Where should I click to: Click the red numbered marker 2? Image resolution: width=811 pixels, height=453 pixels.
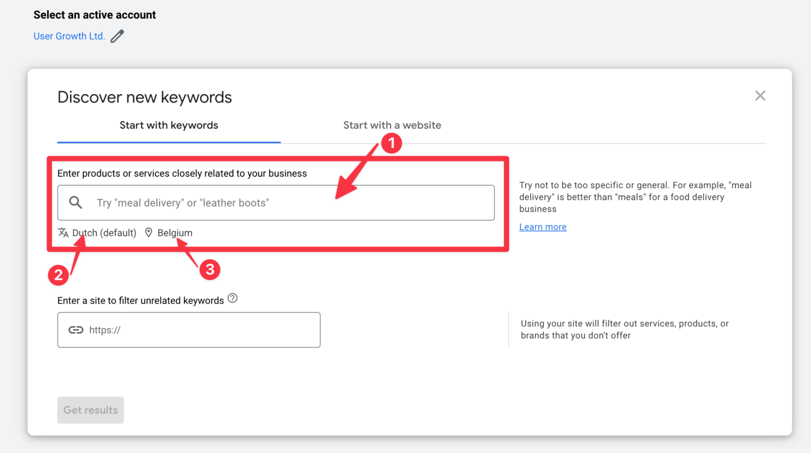tap(59, 275)
